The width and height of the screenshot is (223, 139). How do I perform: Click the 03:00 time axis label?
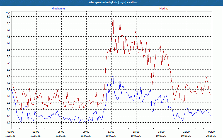[x=37, y=132]
